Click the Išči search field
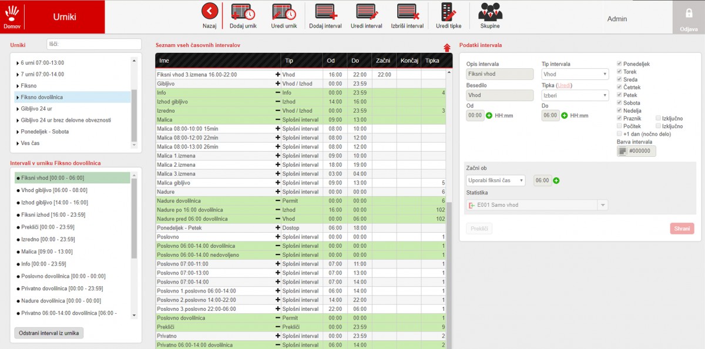Image resolution: width=705 pixels, height=349 pixels. 94,44
